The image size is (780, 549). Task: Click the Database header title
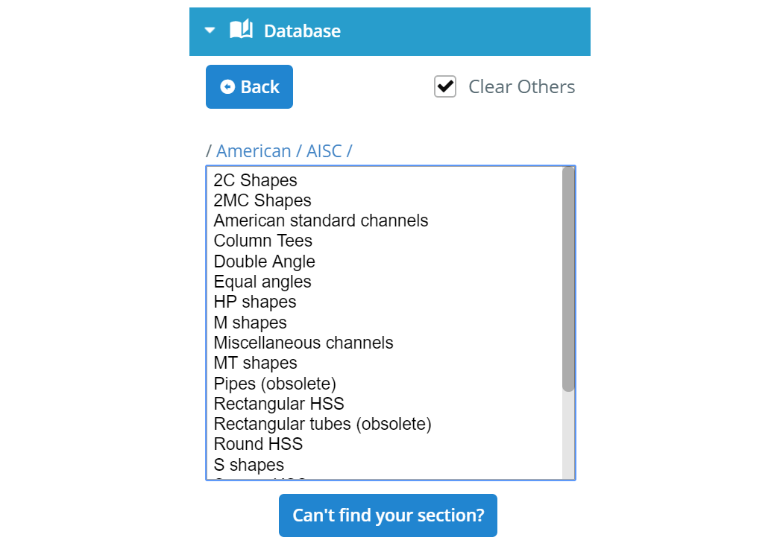tap(303, 31)
